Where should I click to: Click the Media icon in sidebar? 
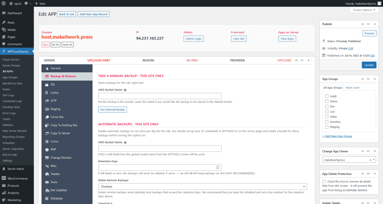4,30
